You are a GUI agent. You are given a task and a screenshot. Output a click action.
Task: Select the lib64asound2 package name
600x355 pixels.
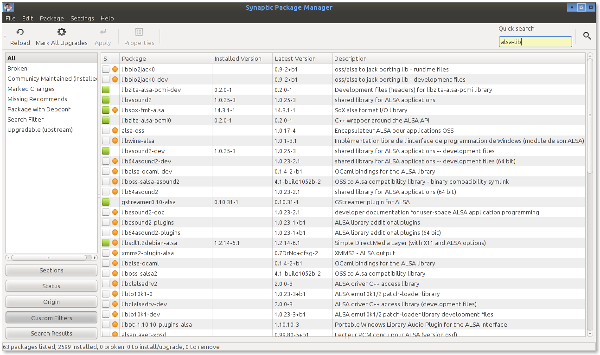coord(140,192)
